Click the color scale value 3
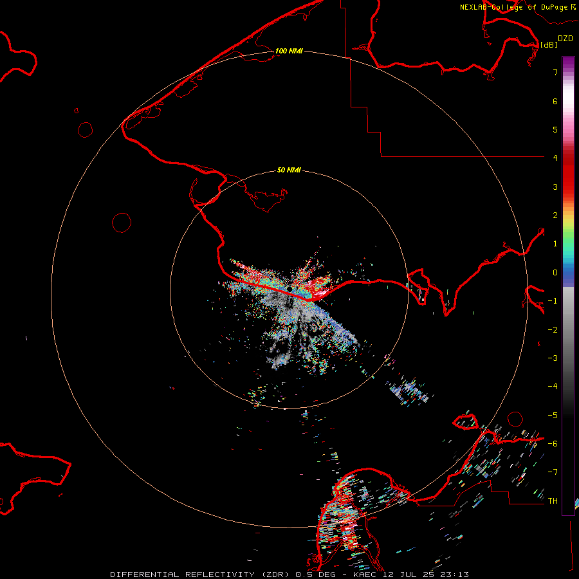 point(555,187)
